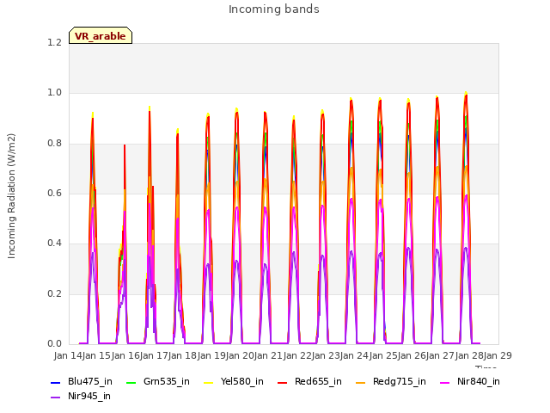
Task: Click the magenta Nir840_in legend color marker
Action: pyautogui.click(x=445, y=382)
